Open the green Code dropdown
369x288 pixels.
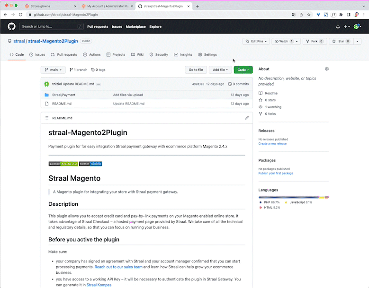pyautogui.click(x=243, y=70)
